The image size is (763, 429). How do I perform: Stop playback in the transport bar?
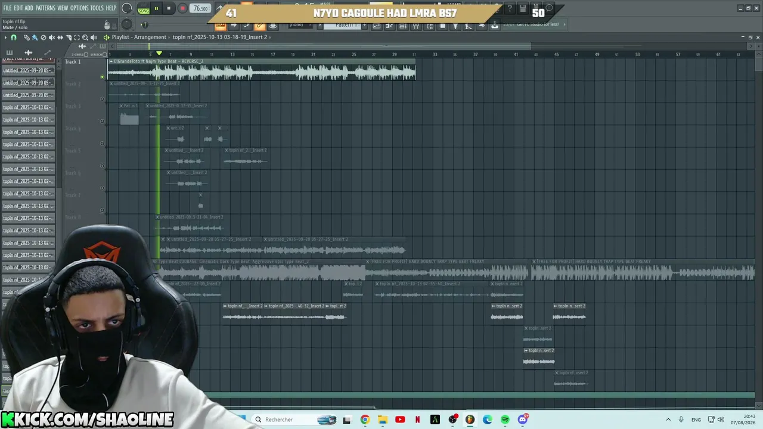click(x=169, y=9)
